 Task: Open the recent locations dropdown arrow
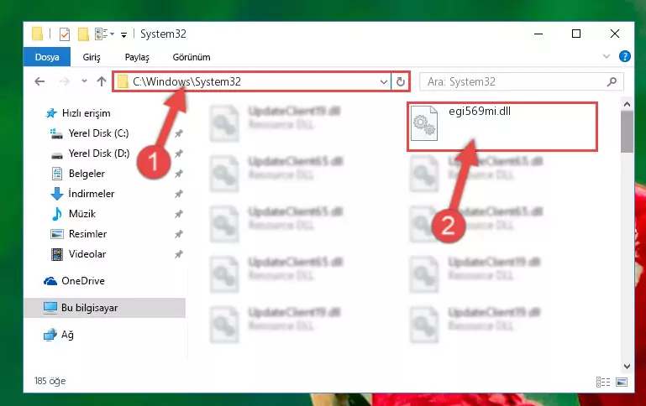click(84, 81)
